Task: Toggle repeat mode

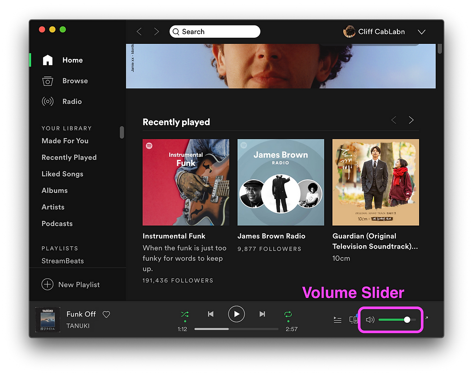Action: pos(288,314)
